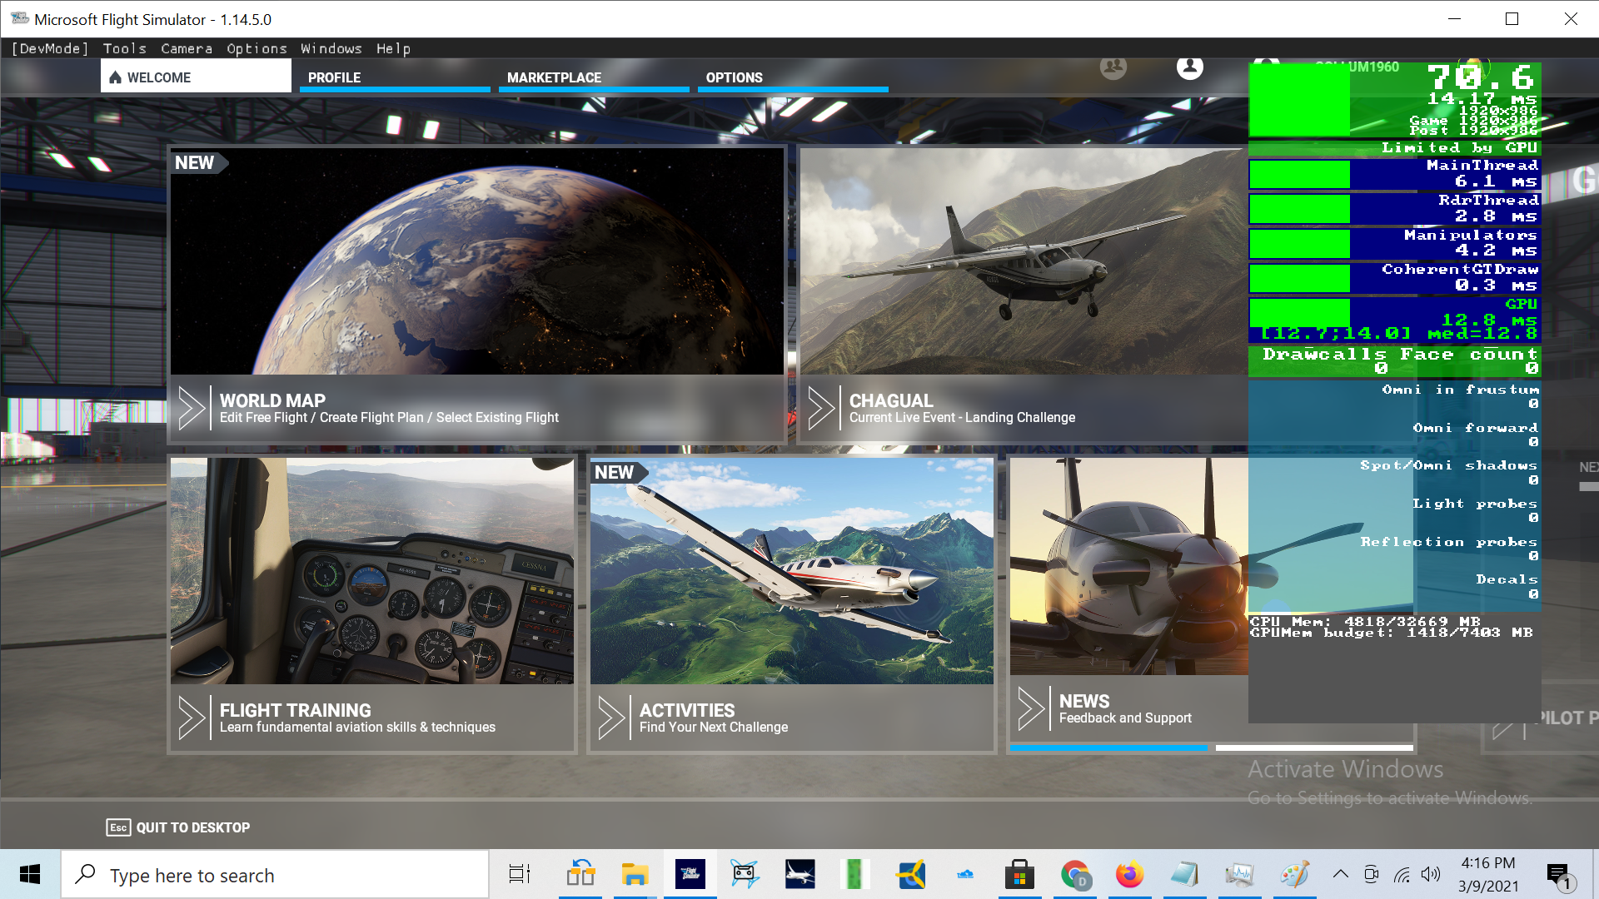Open the notification center icon
Viewport: 1599px width, 899px height.
(x=1558, y=875)
